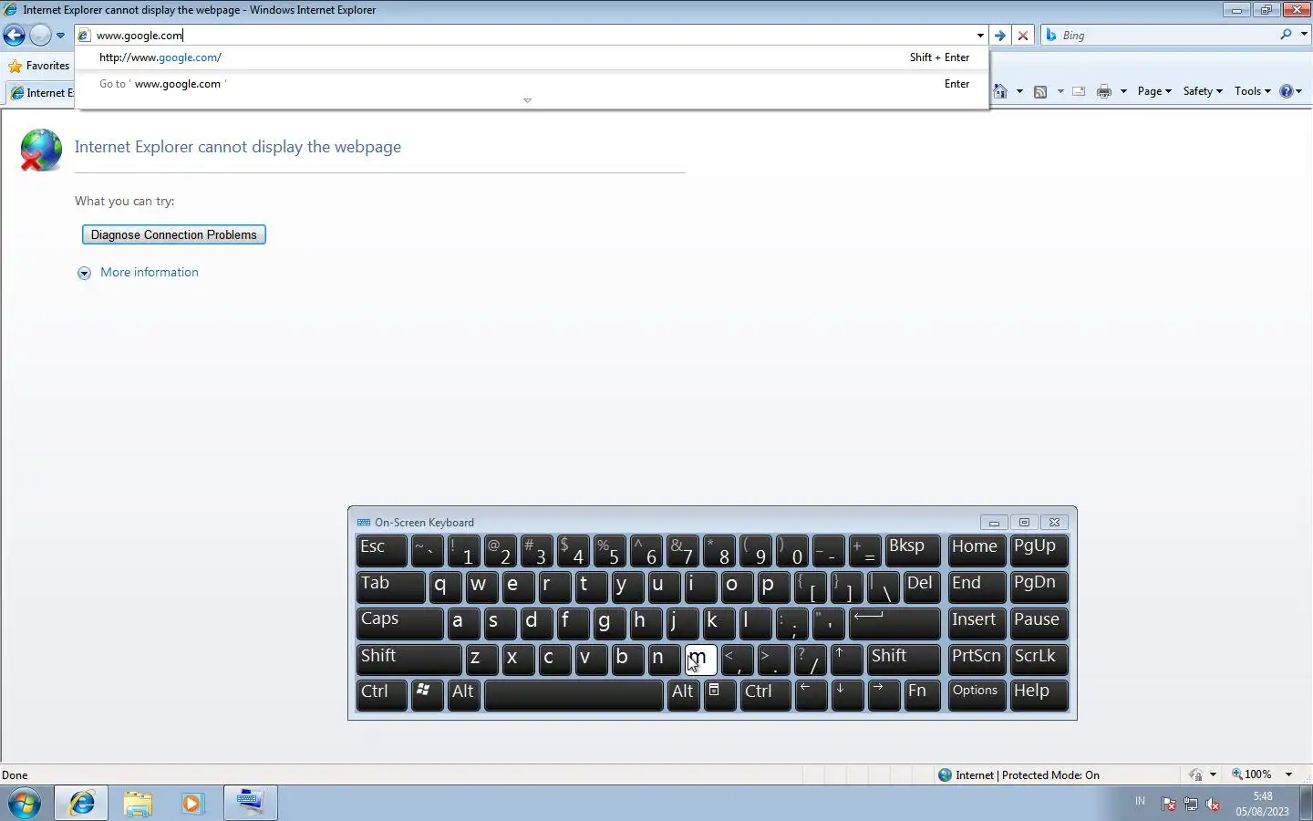Open the Favorites star button
This screenshot has width=1313, height=821.
(39, 66)
